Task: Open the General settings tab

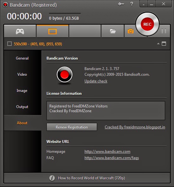Action: tap(22, 58)
